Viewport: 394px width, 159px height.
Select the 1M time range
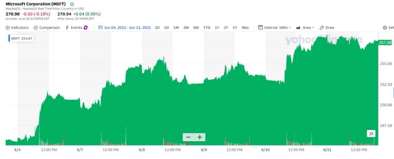(x=176, y=27)
